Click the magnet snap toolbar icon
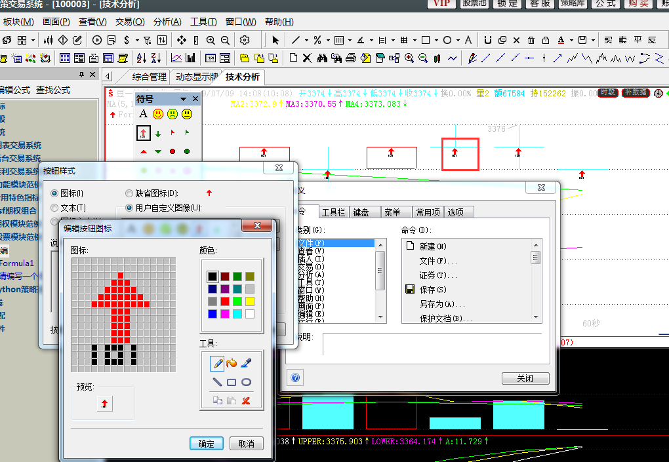The width and height of the screenshot is (669, 462). (x=488, y=40)
